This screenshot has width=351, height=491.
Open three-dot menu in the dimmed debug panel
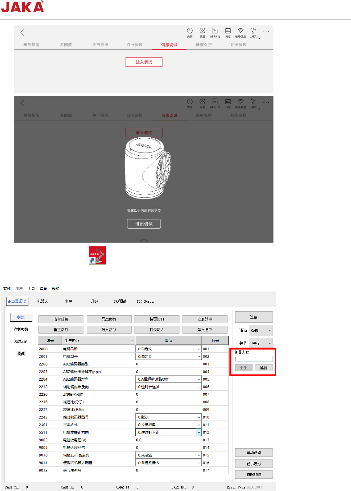tap(266, 102)
